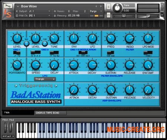Click the amp envelope SUSTAIN knob

[x=111, y=90]
